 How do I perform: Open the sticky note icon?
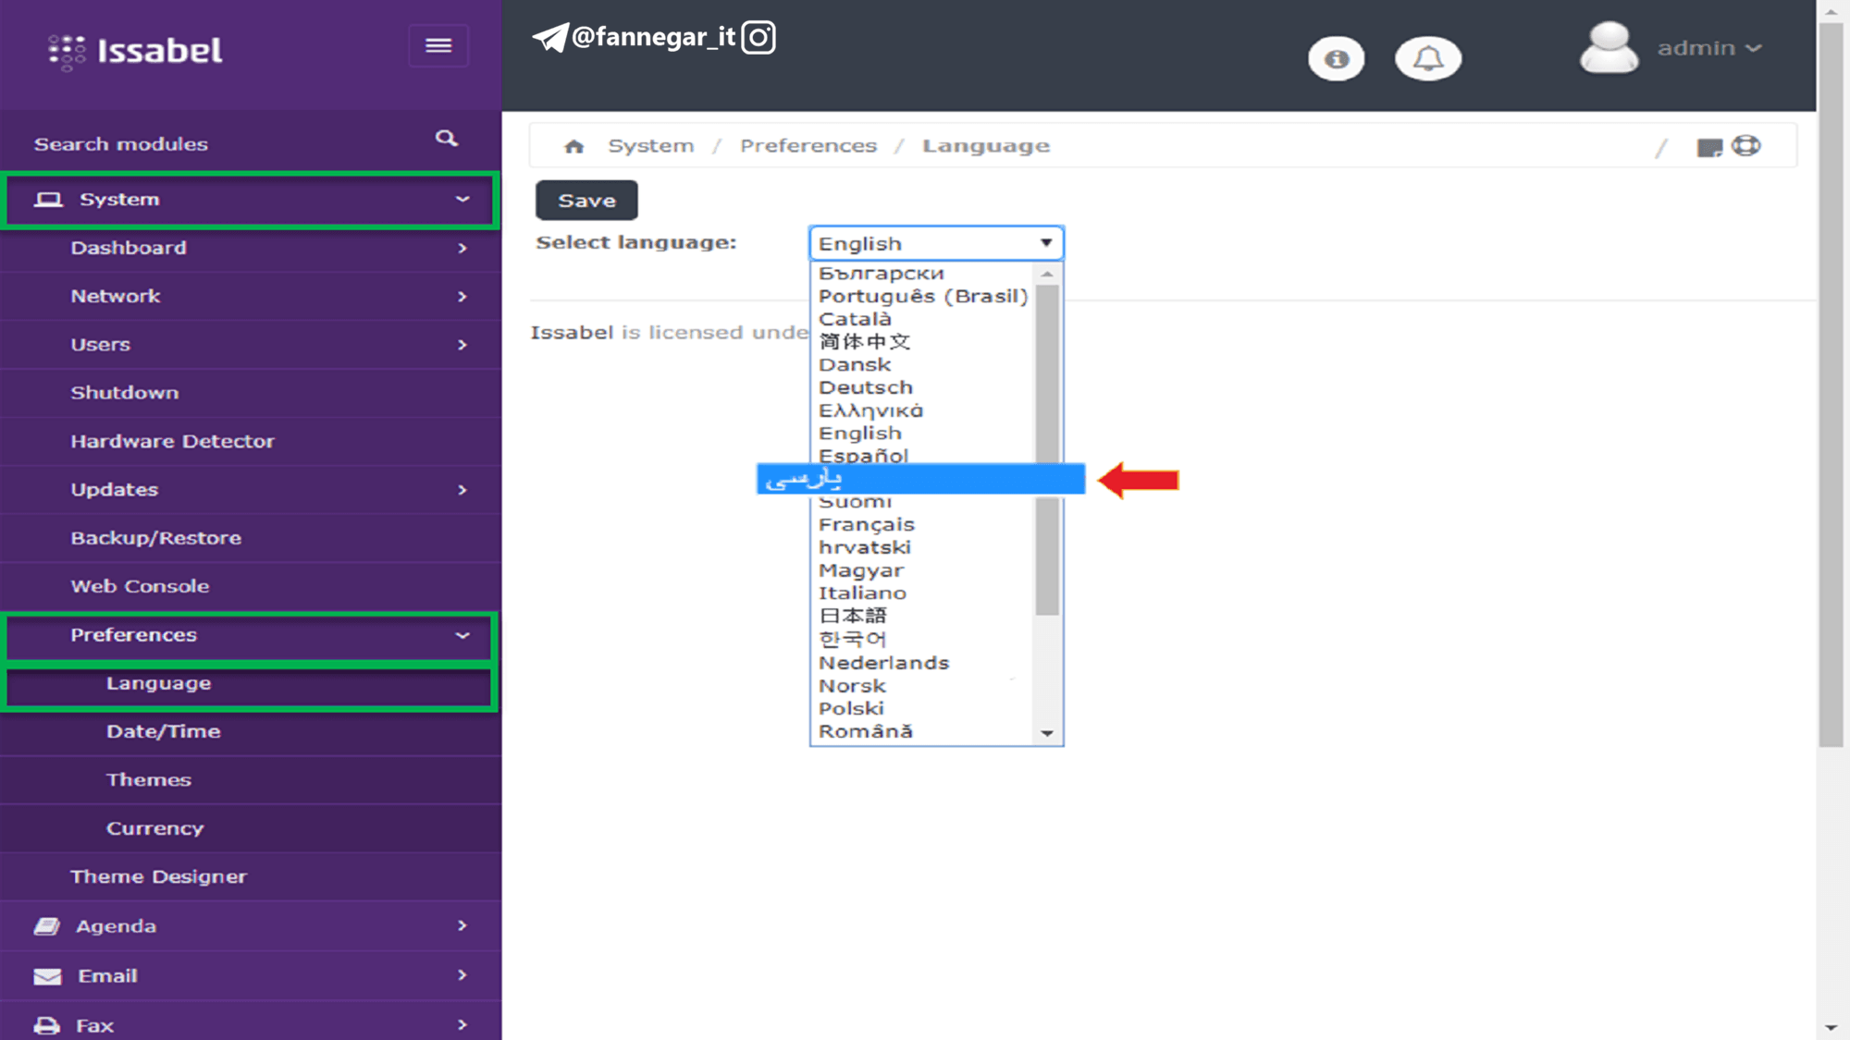(1709, 147)
